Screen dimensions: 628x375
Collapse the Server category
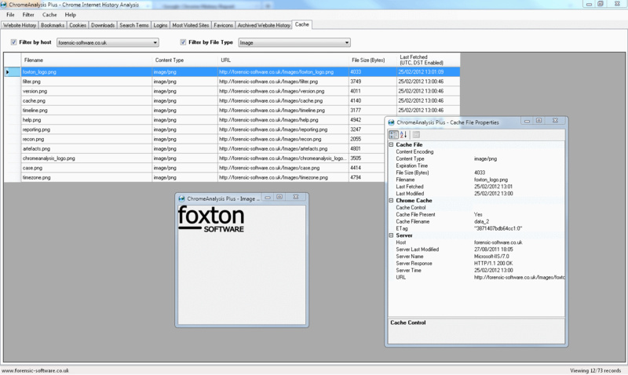(391, 235)
